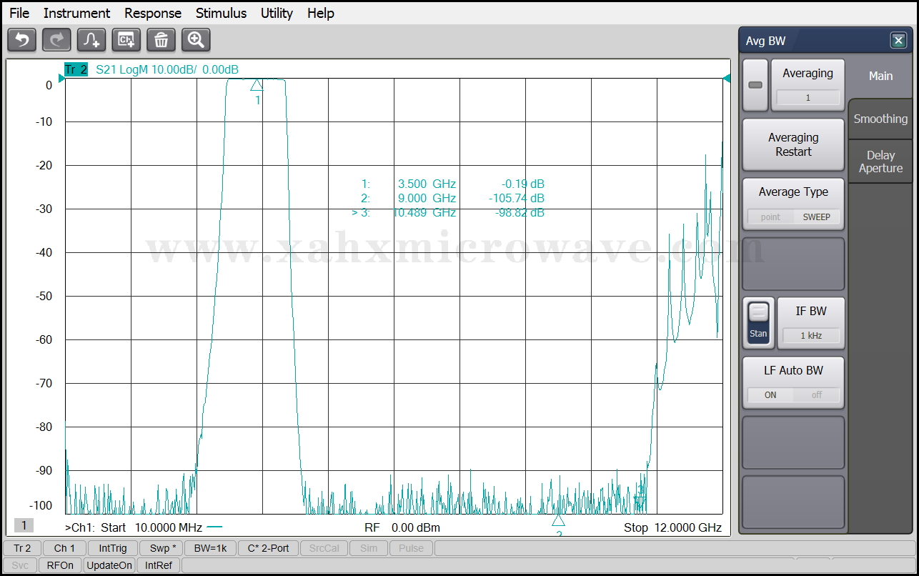This screenshot has height=576, width=919.
Task: Open the Utility menu
Action: pyautogui.click(x=277, y=13)
